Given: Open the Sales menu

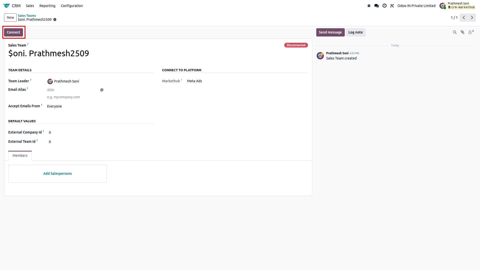Looking at the screenshot, I should point(30,6).
